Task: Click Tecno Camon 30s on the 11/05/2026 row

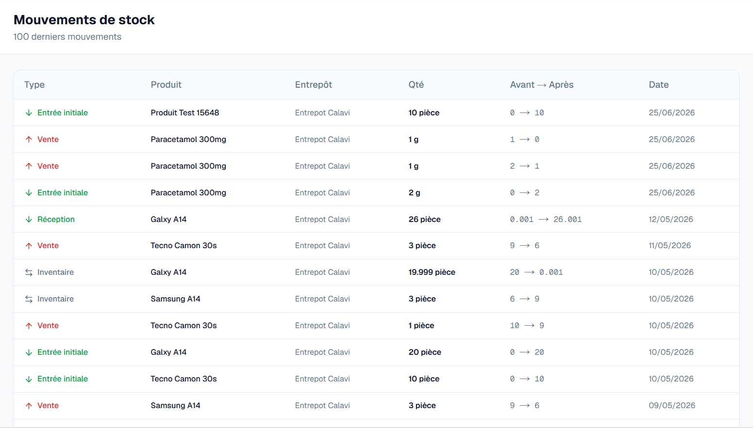Action: 184,245
